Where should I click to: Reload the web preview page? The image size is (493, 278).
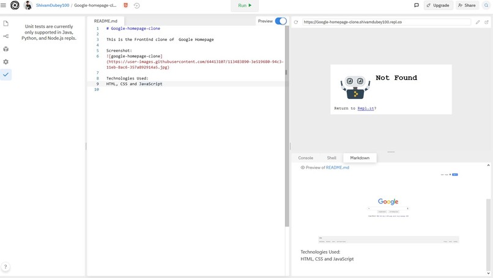pyautogui.click(x=296, y=22)
